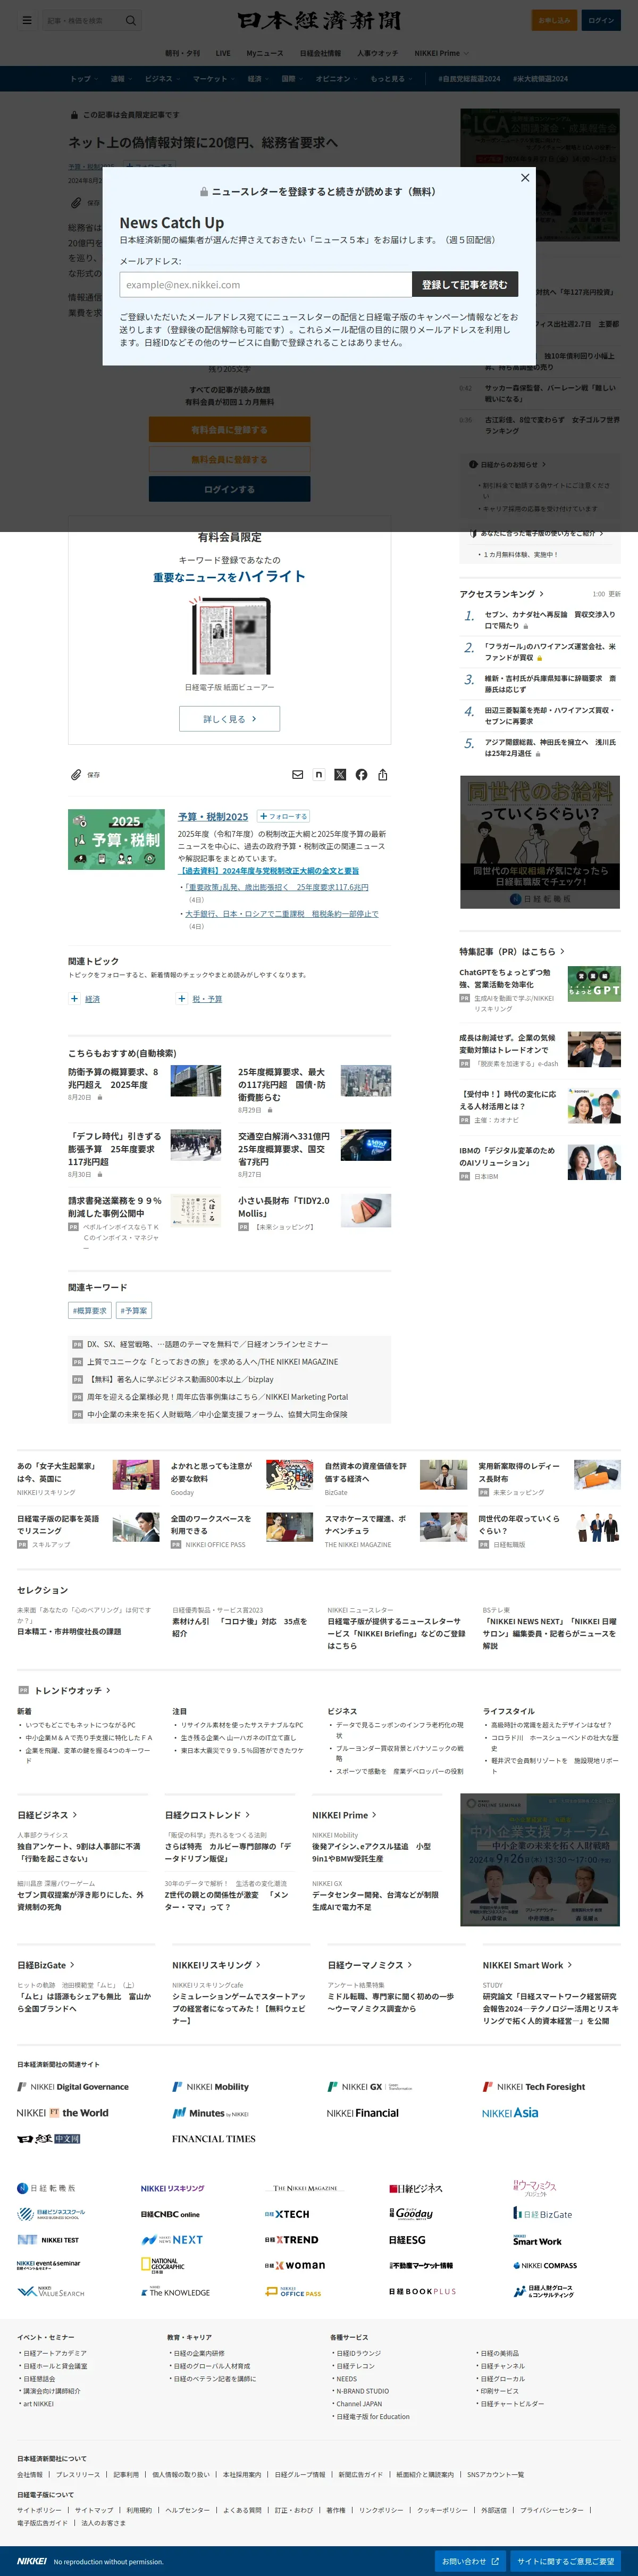The width and height of the screenshot is (638, 2576).
Task: Click the newsletter email address field
Action: [x=265, y=284]
